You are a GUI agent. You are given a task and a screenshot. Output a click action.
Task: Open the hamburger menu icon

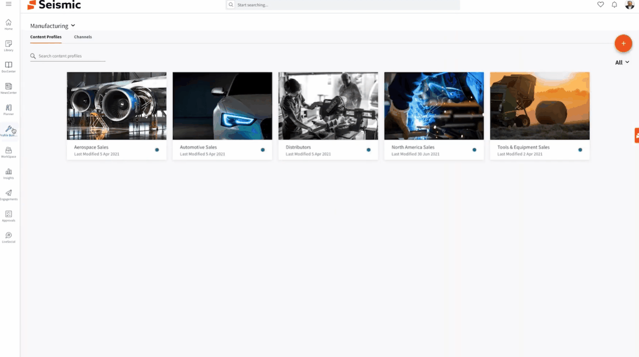(8, 4)
